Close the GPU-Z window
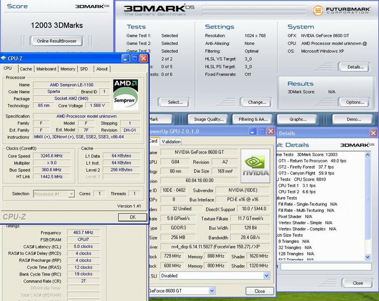The height and width of the screenshot is (301, 379). pyautogui.click(x=271, y=131)
